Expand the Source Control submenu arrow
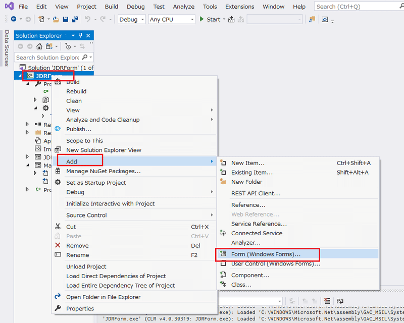 click(x=212, y=215)
